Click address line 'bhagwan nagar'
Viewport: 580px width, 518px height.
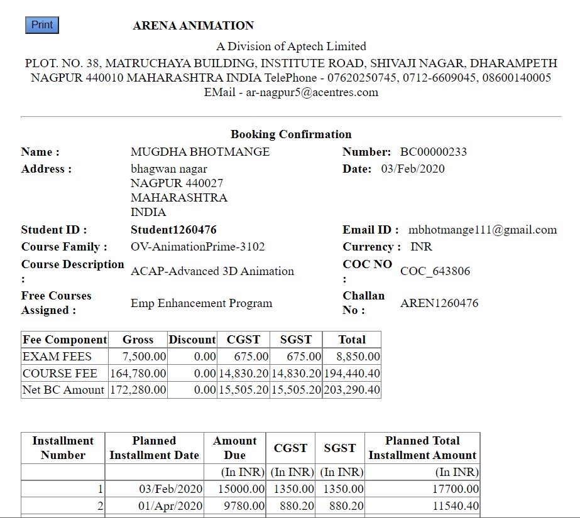click(x=168, y=169)
